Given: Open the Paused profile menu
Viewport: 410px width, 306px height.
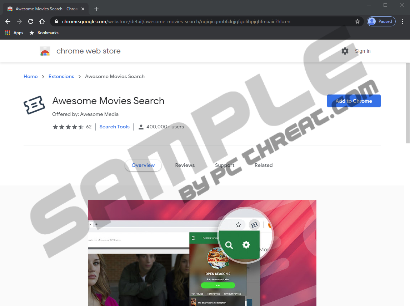Looking at the screenshot, I should [381, 21].
